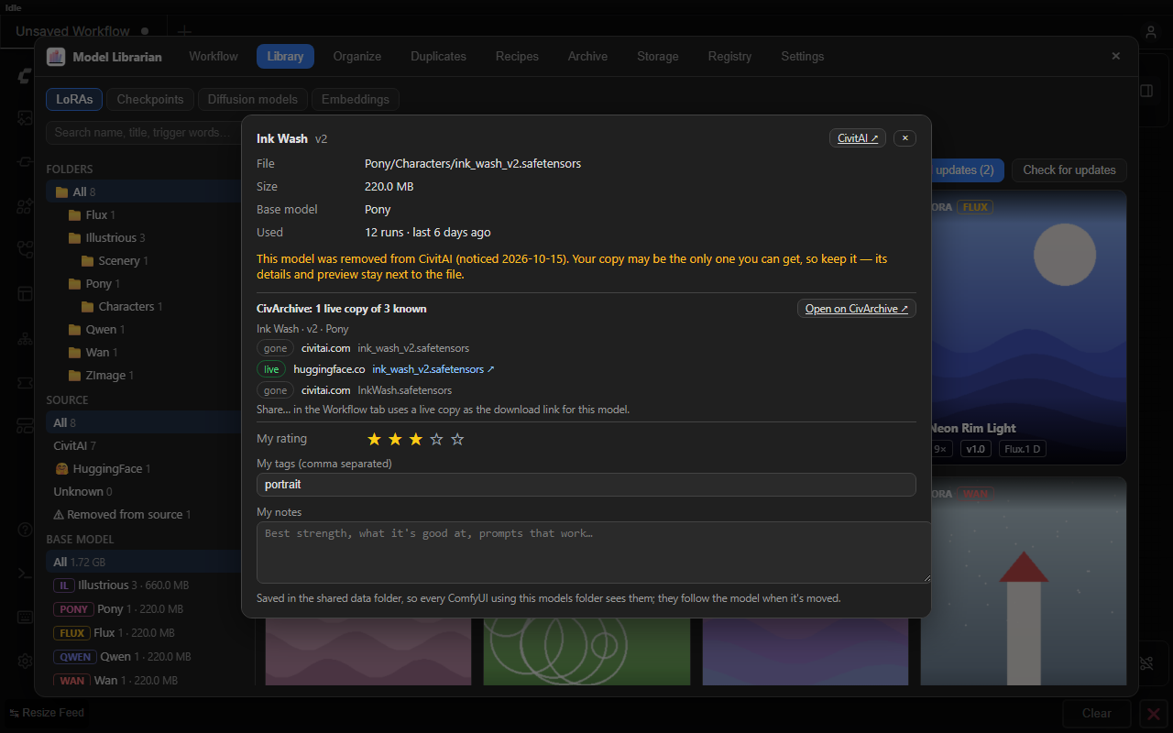The image size is (1173, 733).
Task: Click the Model Librarian logo icon
Action: (56, 57)
